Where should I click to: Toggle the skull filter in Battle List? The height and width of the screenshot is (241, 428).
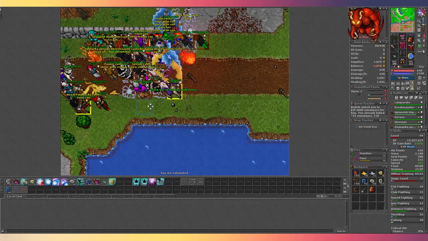[411, 97]
